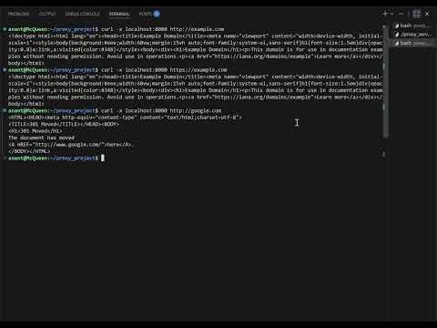Screen dimensions: 437x328
Task: Click the blue badge on PORTS tab
Action: coord(157,14)
